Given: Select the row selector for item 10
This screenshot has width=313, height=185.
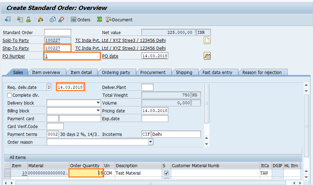Looking at the screenshot, I should (x=7, y=173).
